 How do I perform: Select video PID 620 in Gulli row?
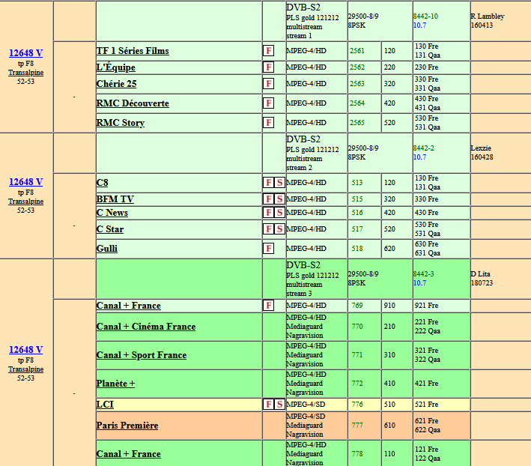pyautogui.click(x=389, y=249)
